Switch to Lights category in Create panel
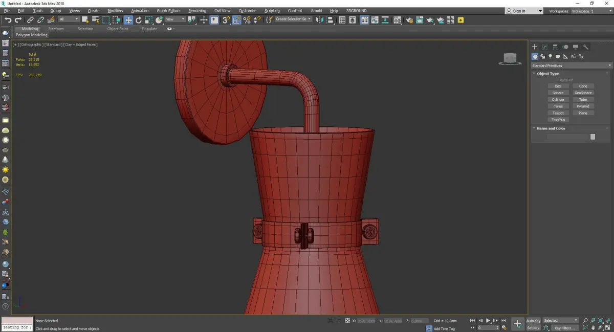Image resolution: width=614 pixels, height=332 pixels. pyautogui.click(x=551, y=56)
